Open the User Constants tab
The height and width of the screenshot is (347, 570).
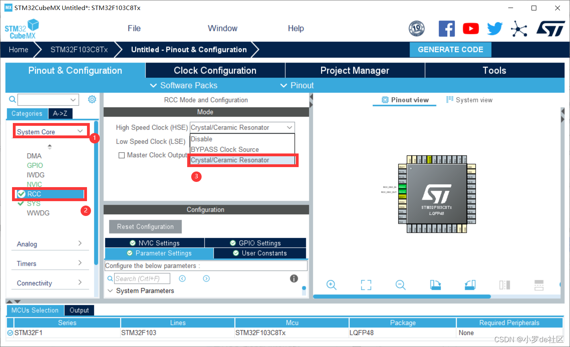[x=260, y=253]
